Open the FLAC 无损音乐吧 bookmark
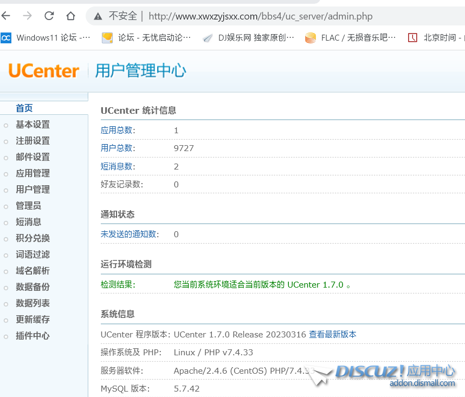Image resolution: width=465 pixels, height=397 pixels. pos(351,38)
